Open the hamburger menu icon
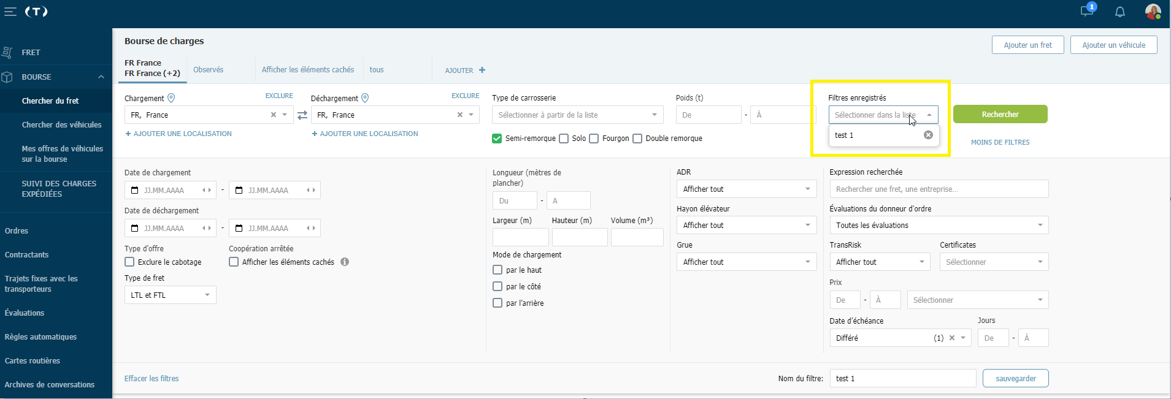The image size is (1171, 399). (10, 12)
